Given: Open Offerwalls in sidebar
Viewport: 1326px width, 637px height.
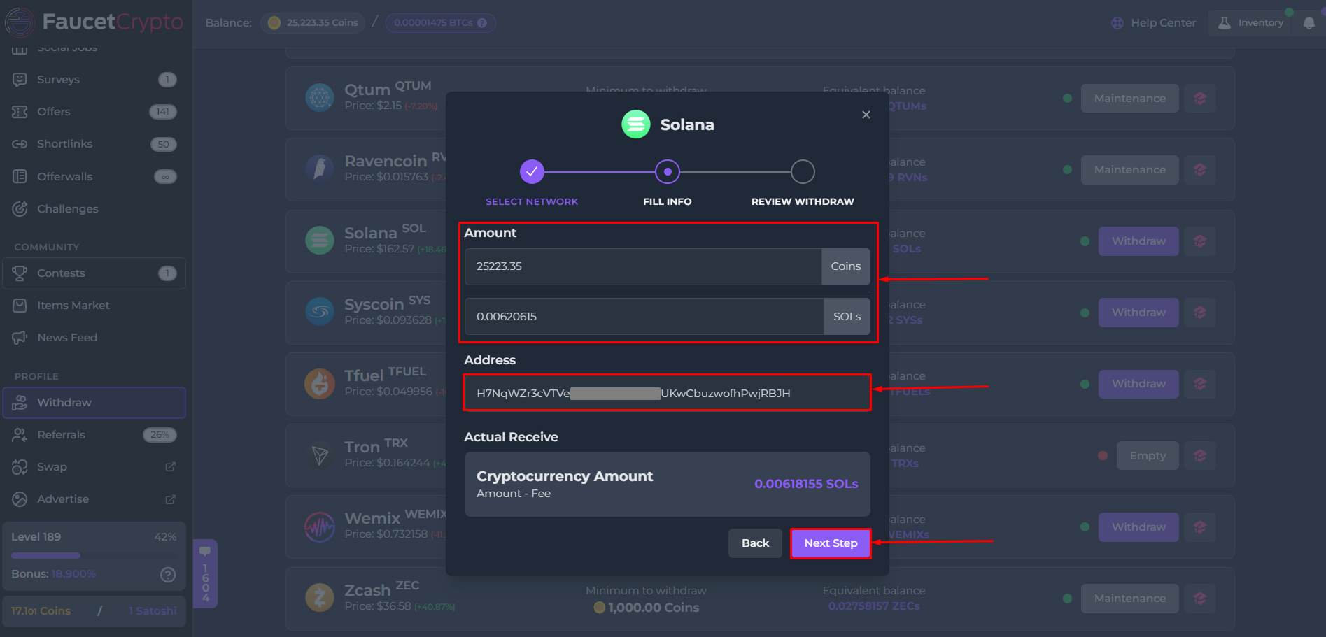Looking at the screenshot, I should click(x=94, y=176).
